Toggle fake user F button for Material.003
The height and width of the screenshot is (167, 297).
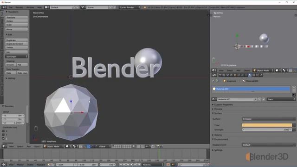pos(256,99)
